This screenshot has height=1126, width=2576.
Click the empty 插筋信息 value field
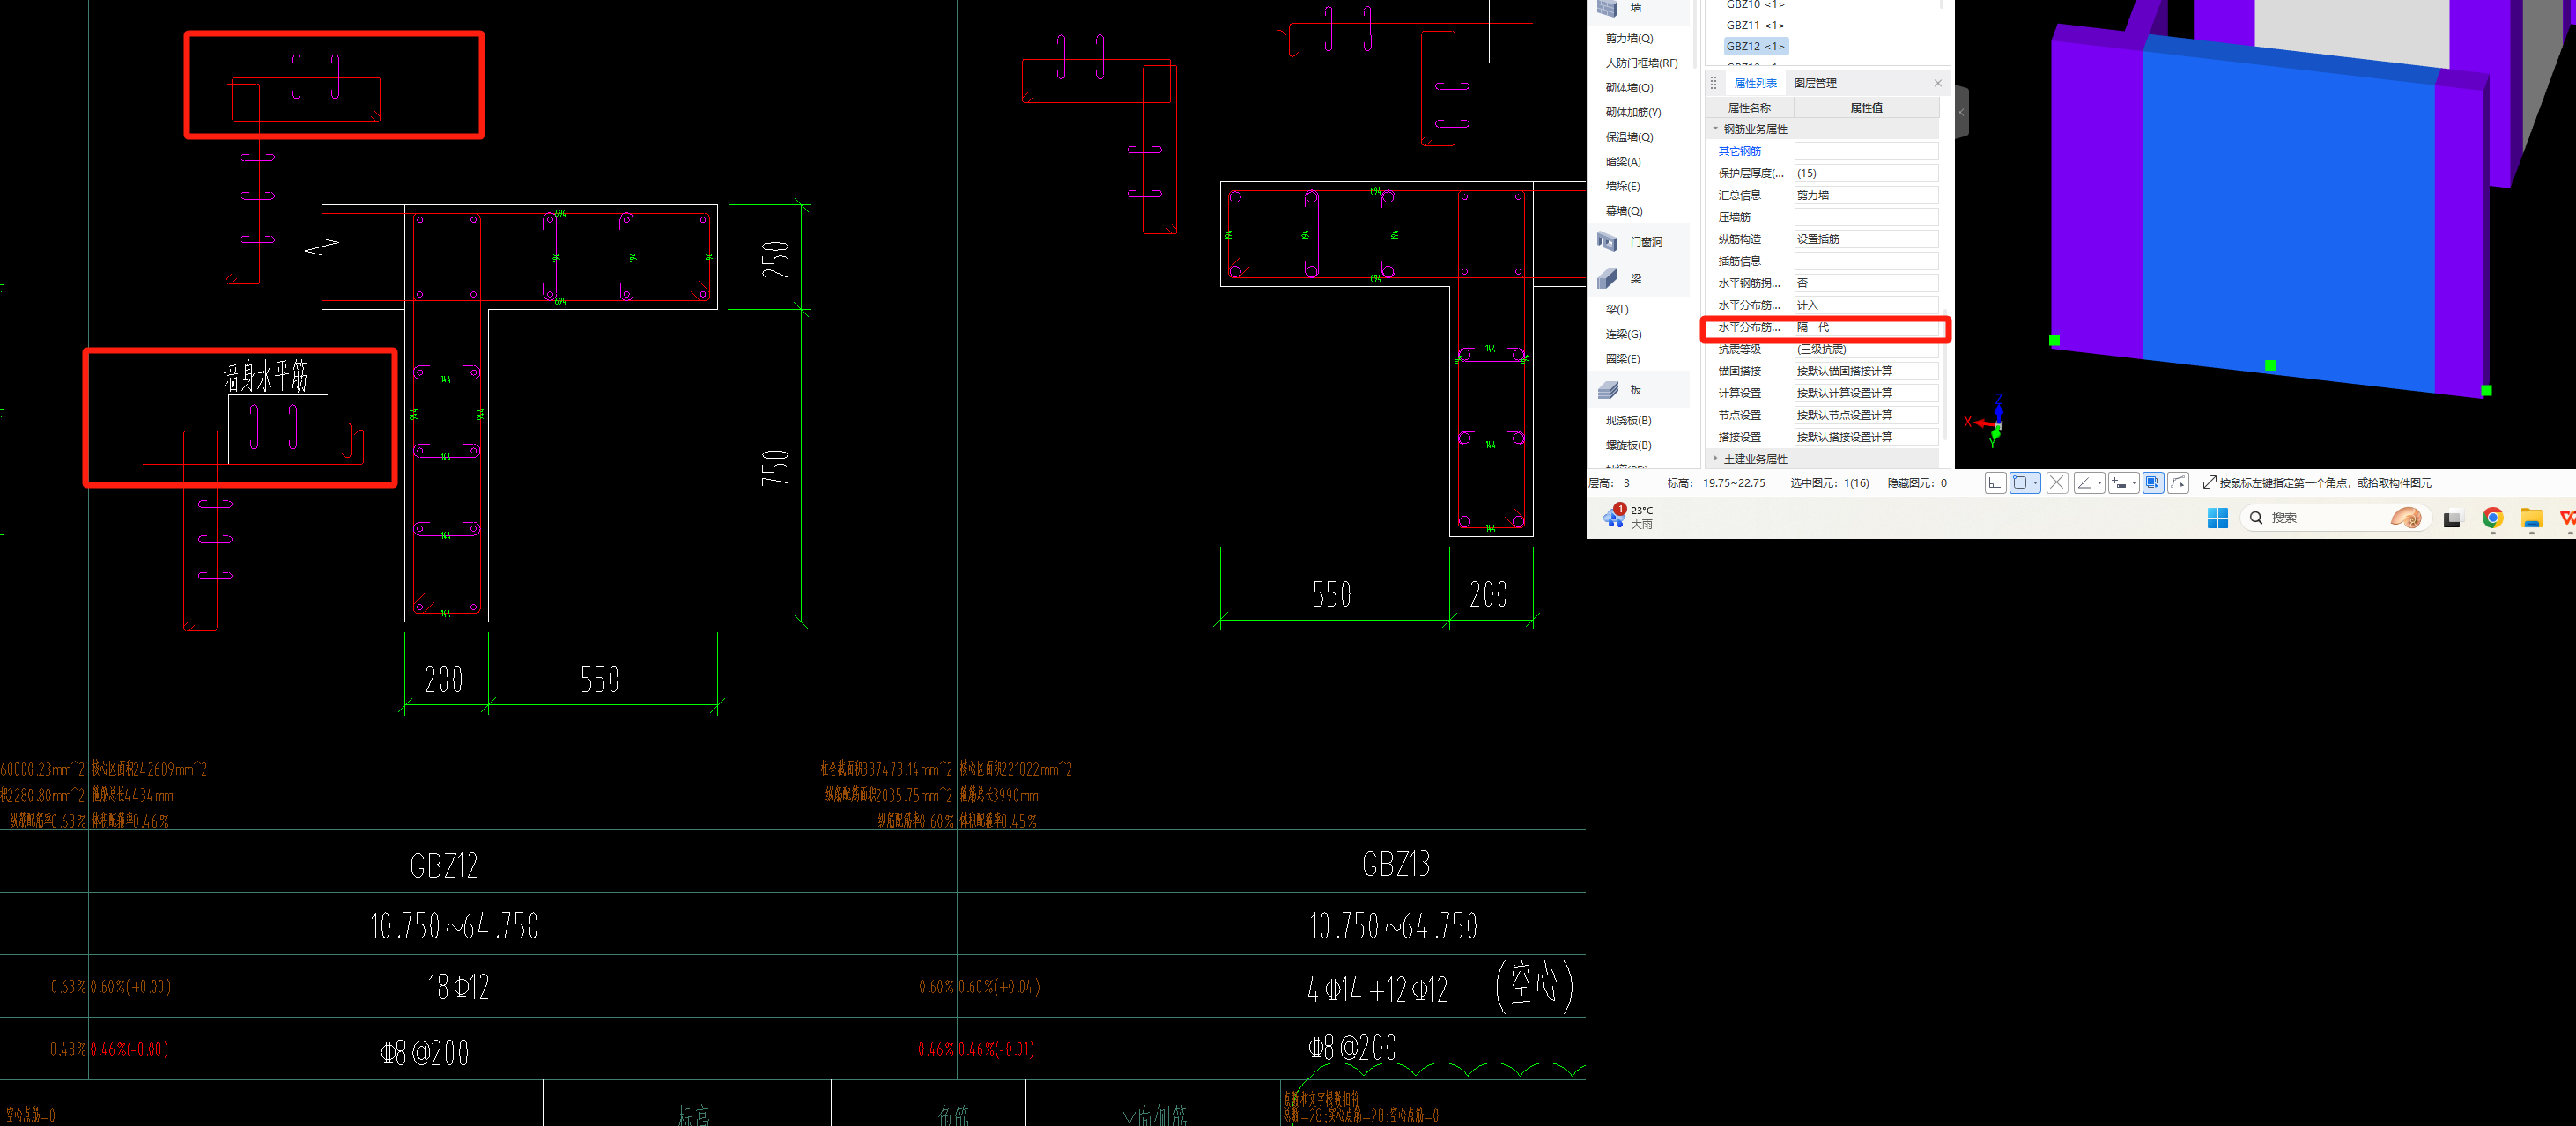coord(1866,261)
